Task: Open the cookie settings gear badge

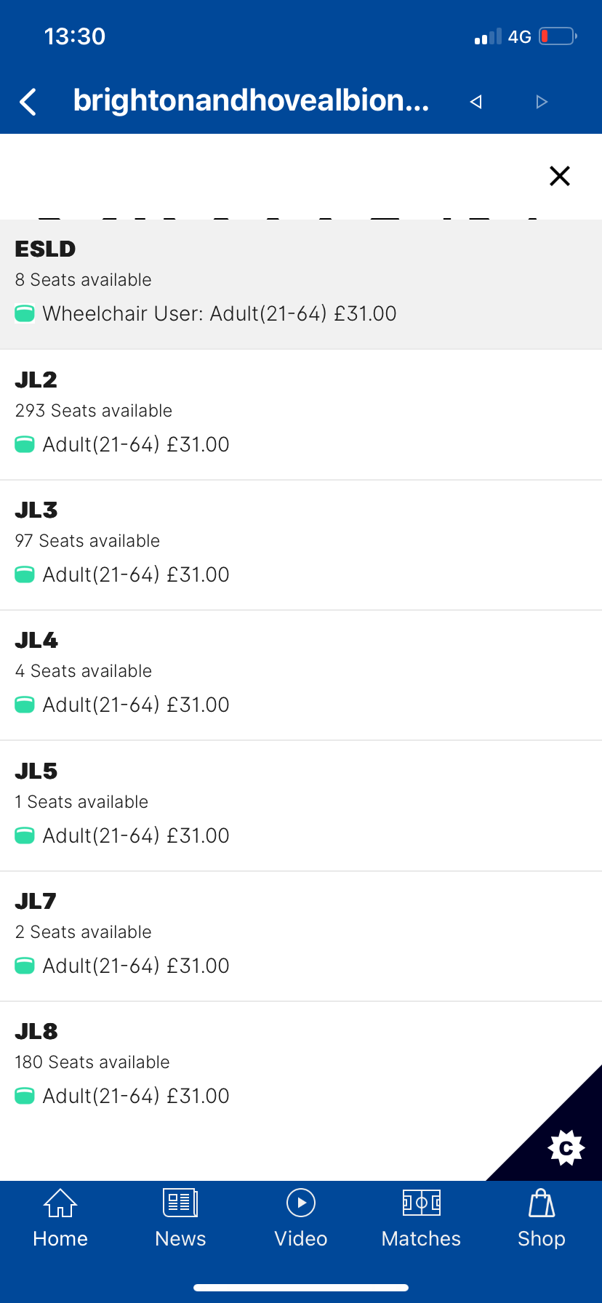Action: click(x=566, y=1148)
